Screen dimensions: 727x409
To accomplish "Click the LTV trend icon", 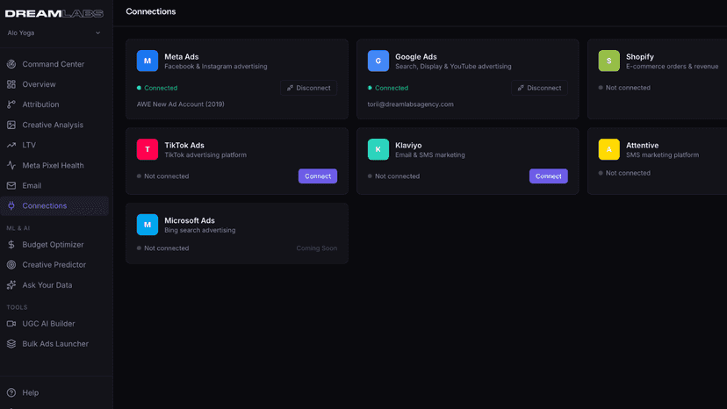I will point(11,145).
